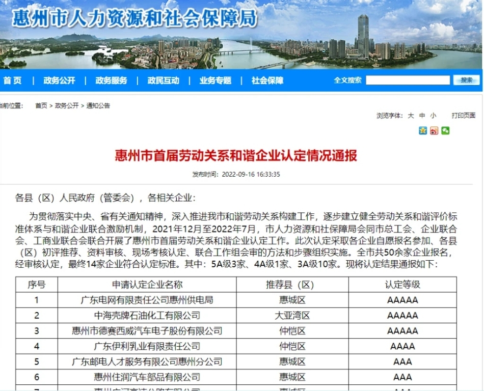484x391 pixels.
Task: Click the 大亚湾区 cell
Action: pyautogui.click(x=292, y=316)
